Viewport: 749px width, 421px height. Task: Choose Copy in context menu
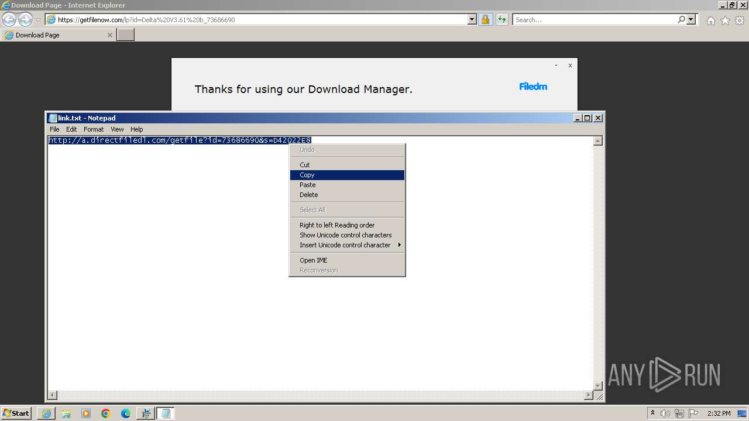(347, 175)
